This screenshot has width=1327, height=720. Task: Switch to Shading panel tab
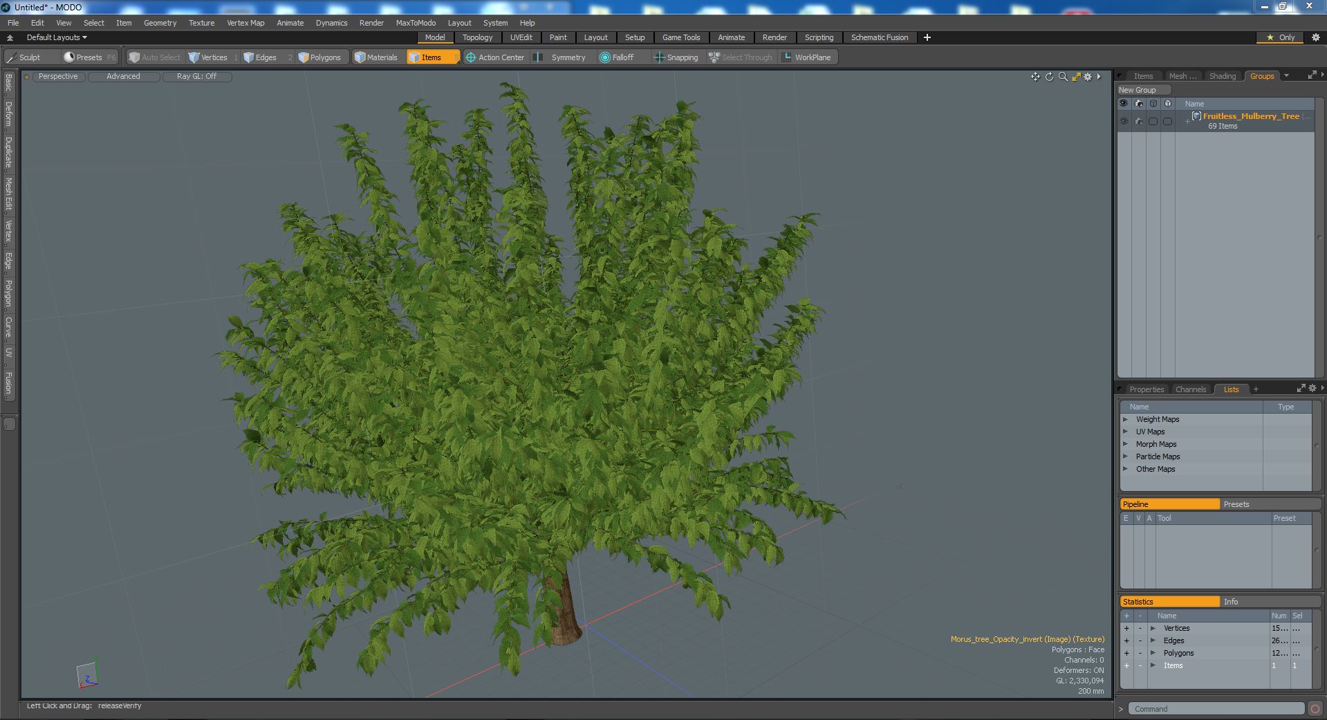[x=1222, y=76]
